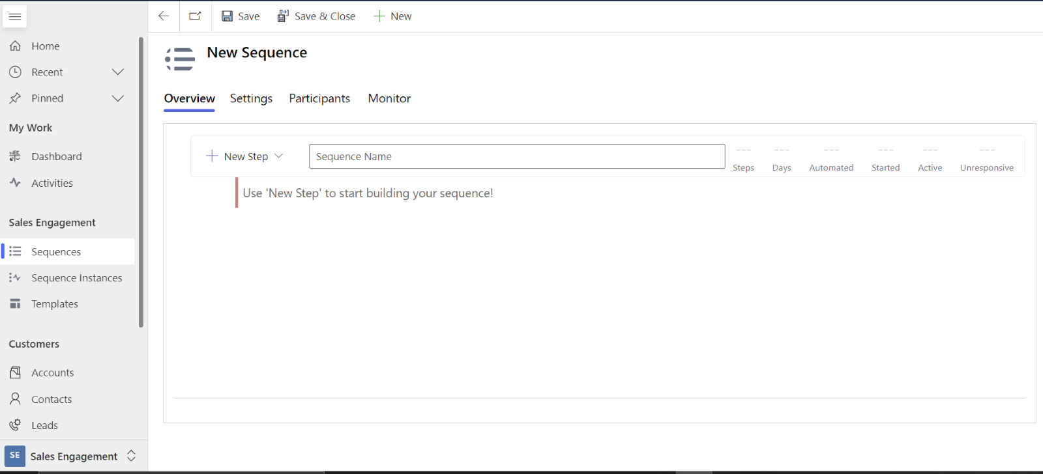Open the Participants tab
The height and width of the screenshot is (474, 1043).
[319, 98]
